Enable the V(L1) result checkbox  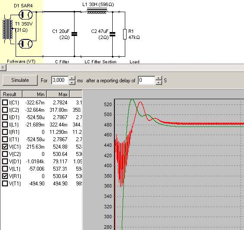point(5,169)
